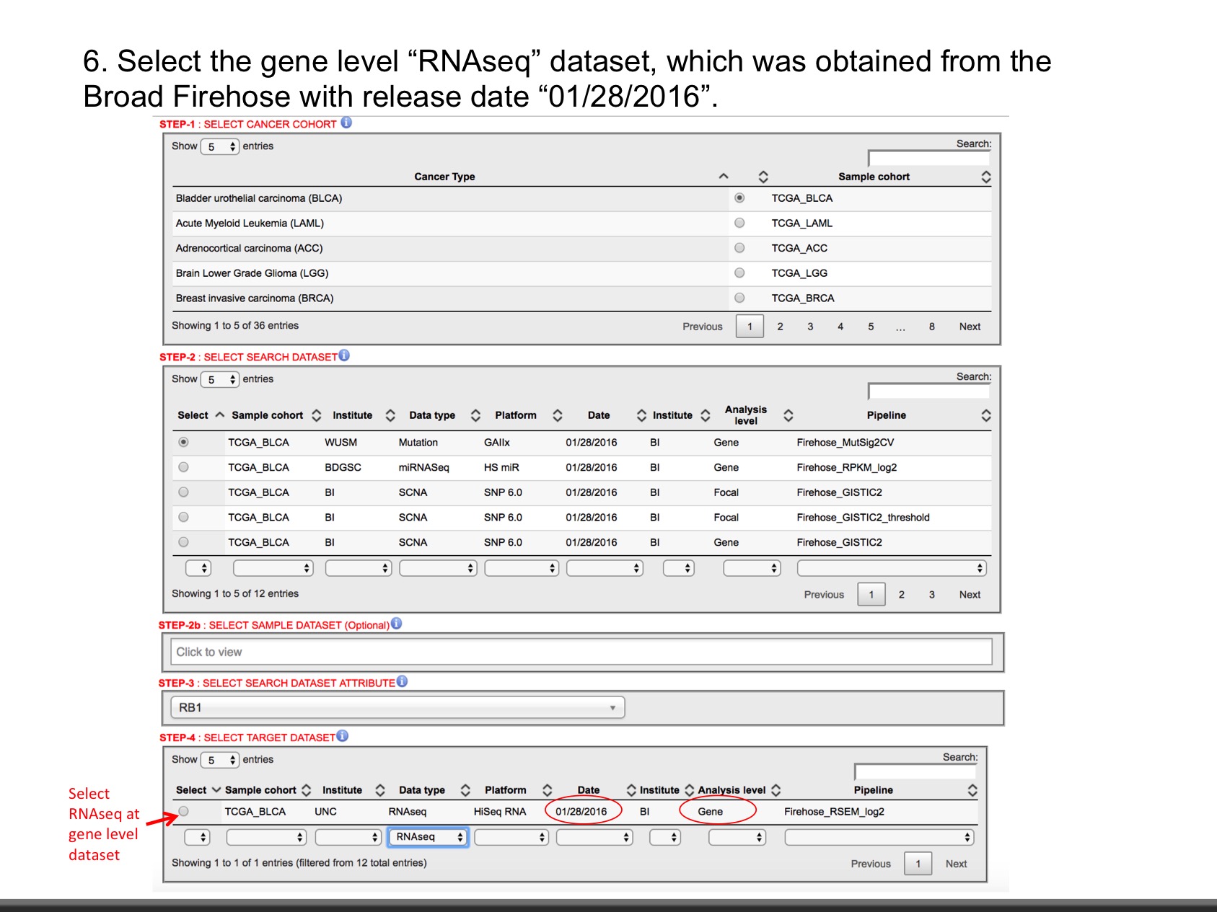Click info icon beside STEP-3 attribute heading

tap(402, 681)
